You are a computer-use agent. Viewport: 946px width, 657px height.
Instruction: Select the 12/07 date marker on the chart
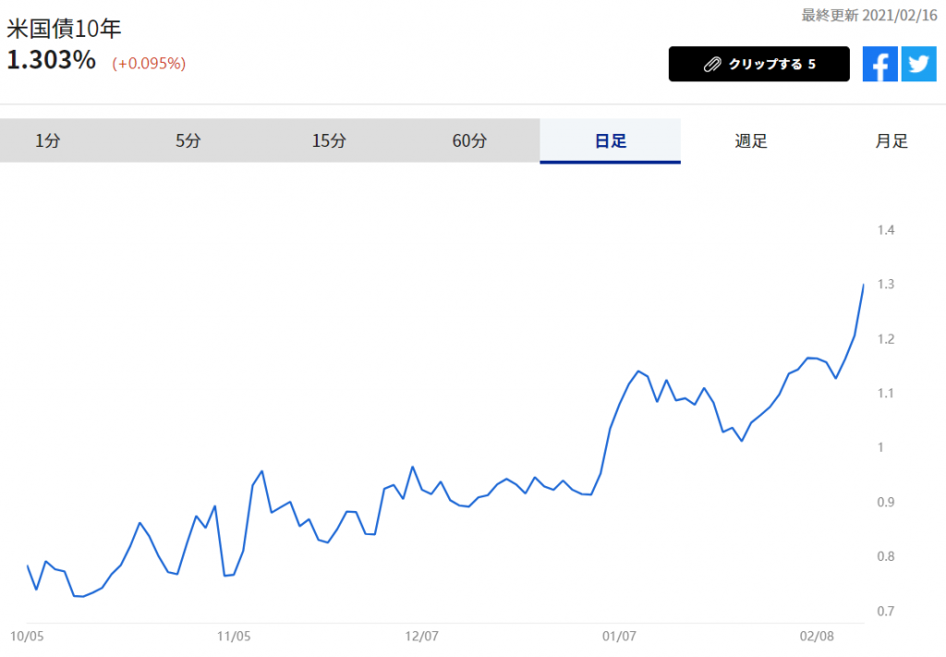pyautogui.click(x=421, y=637)
